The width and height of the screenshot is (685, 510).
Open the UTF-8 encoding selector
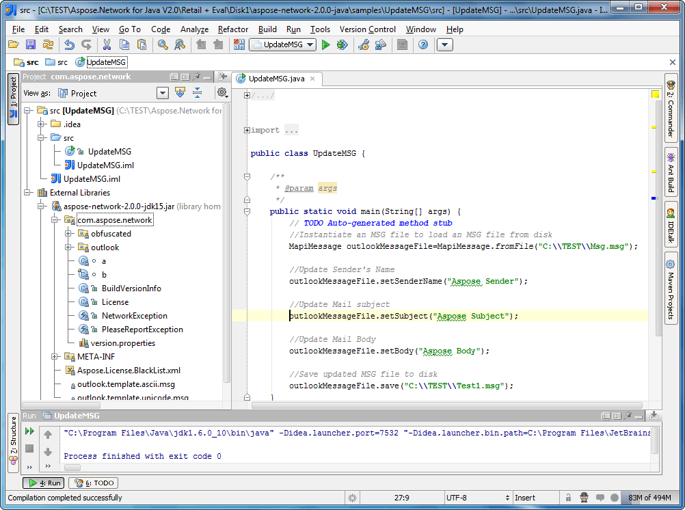pyautogui.click(x=477, y=498)
